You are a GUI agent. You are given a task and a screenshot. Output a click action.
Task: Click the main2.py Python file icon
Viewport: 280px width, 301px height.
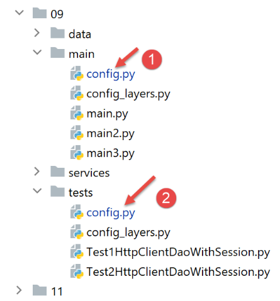(x=77, y=133)
